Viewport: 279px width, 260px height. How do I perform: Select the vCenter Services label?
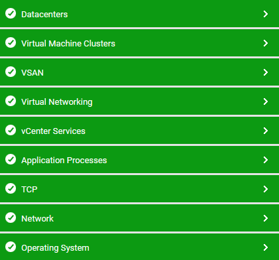coord(53,131)
